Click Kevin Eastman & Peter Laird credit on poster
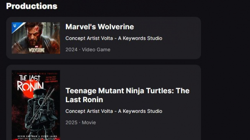The height and width of the screenshot is (140, 250). coord(37,136)
